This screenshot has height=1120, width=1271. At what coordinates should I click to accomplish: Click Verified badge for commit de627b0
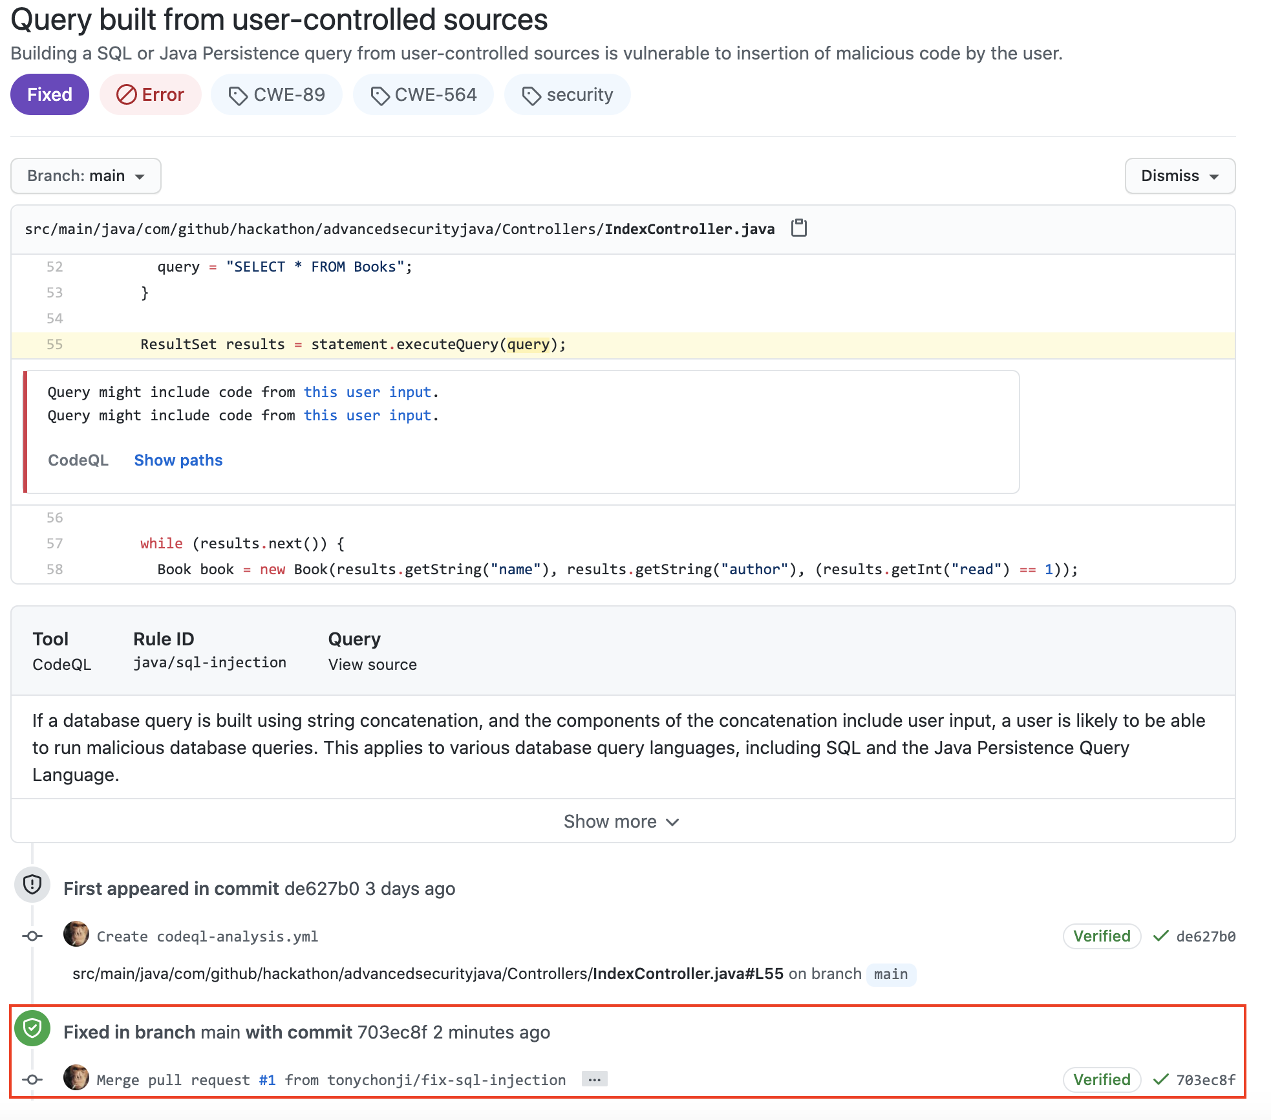[x=1102, y=936]
